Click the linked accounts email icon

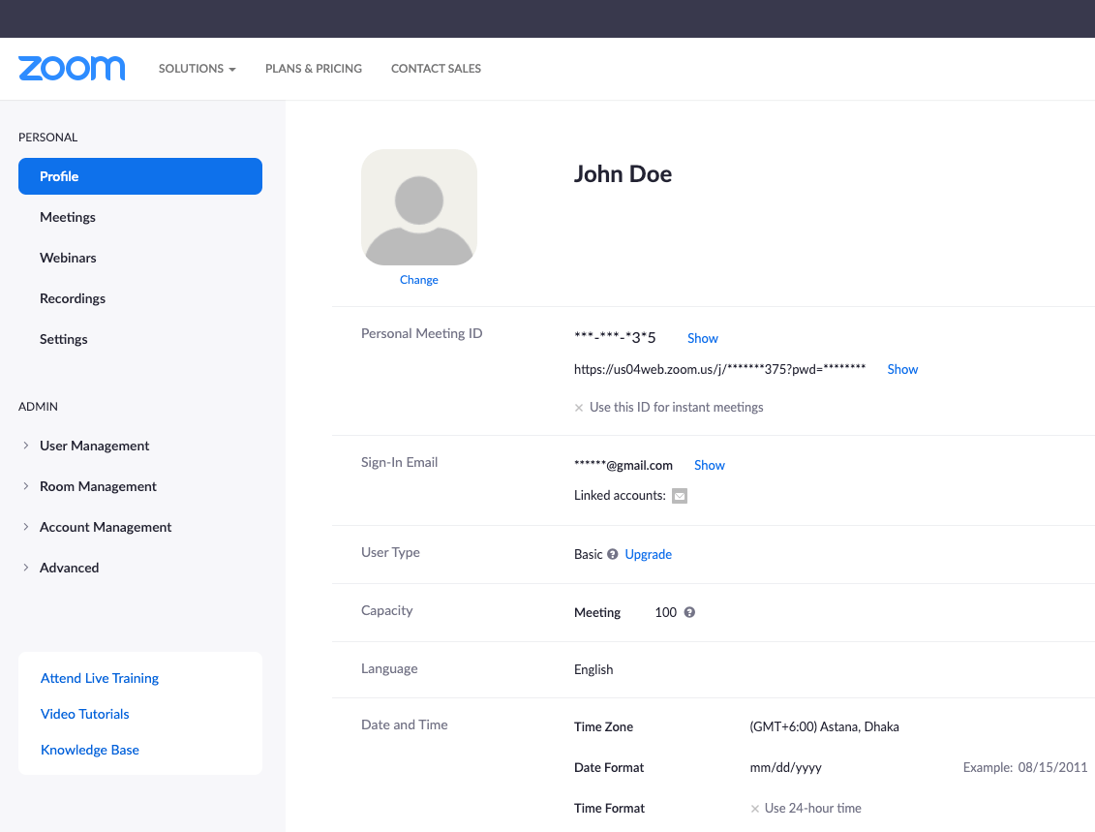(680, 496)
